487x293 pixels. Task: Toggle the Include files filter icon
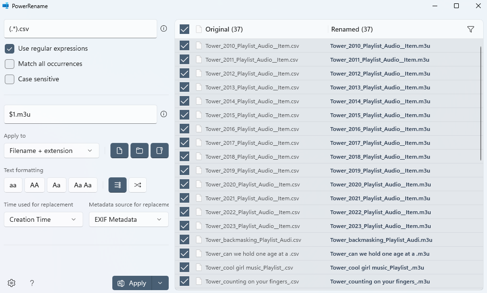(119, 151)
